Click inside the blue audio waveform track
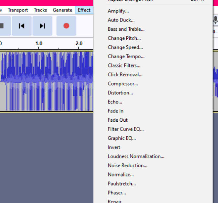The width and height of the screenshot is (218, 203). tap(47, 81)
